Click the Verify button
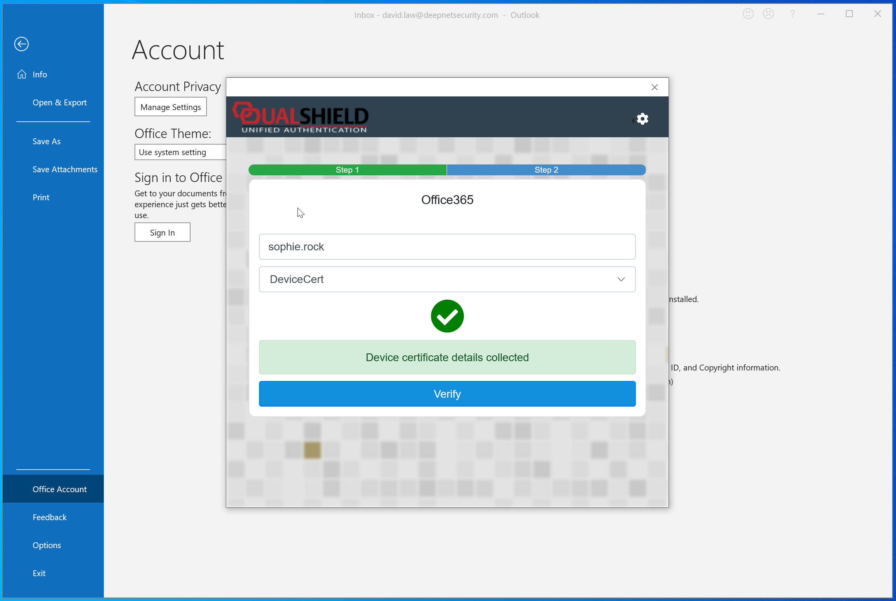Image resolution: width=896 pixels, height=601 pixels. pos(447,394)
